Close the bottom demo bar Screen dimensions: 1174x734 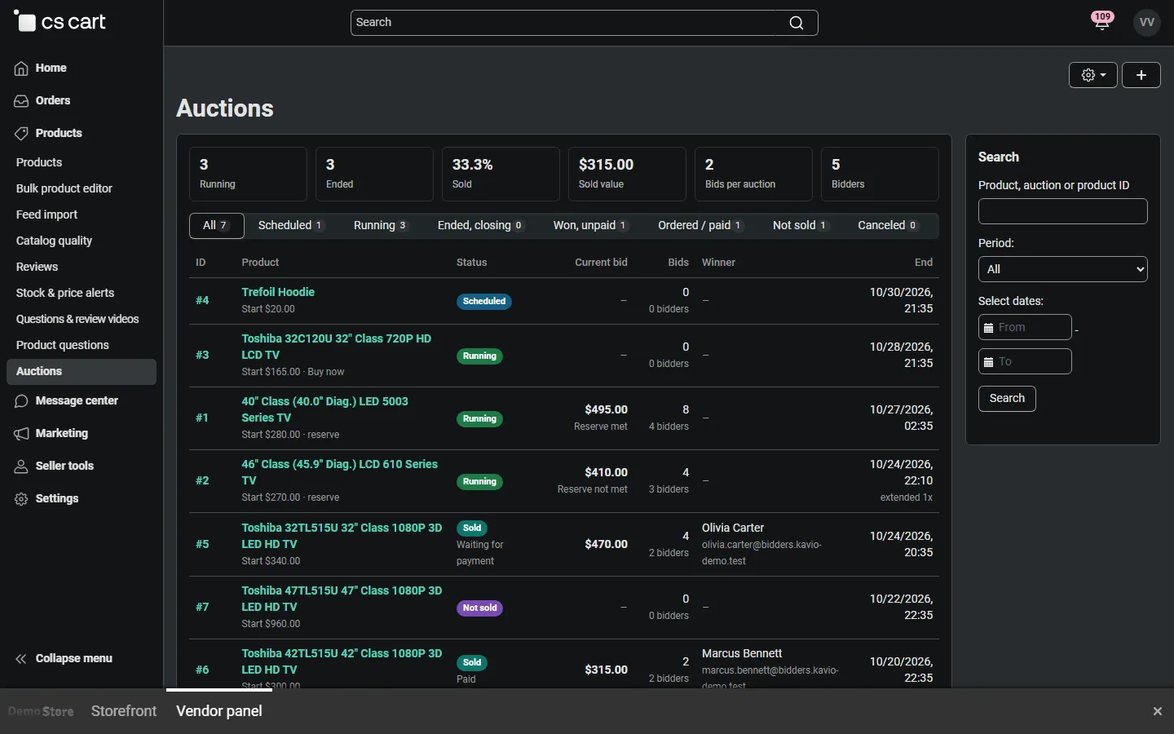click(x=1158, y=711)
